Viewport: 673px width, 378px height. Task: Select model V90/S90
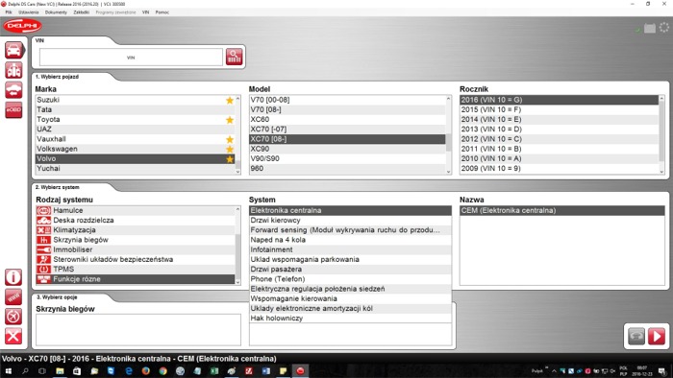[347, 159]
